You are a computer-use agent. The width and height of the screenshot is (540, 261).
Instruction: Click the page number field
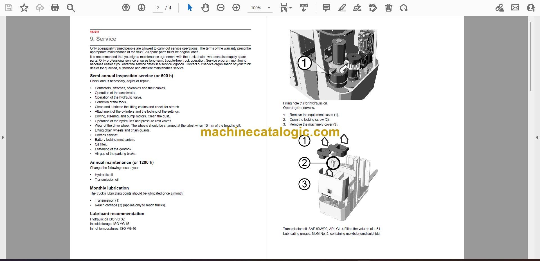point(158,8)
